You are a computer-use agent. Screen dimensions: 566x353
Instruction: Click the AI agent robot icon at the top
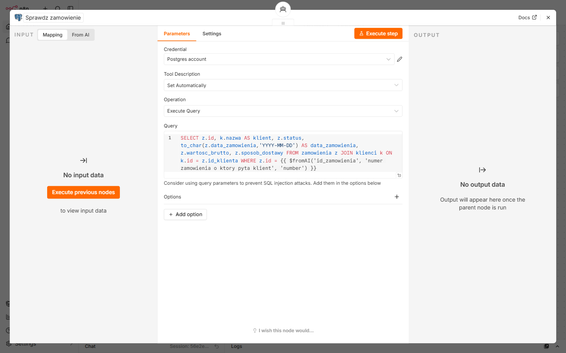pyautogui.click(x=283, y=9)
